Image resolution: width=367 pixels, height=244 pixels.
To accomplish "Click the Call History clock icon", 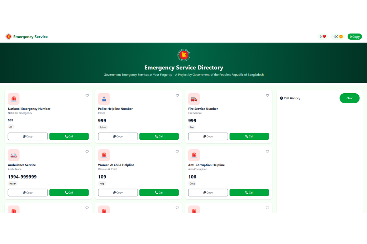I will pos(281,98).
